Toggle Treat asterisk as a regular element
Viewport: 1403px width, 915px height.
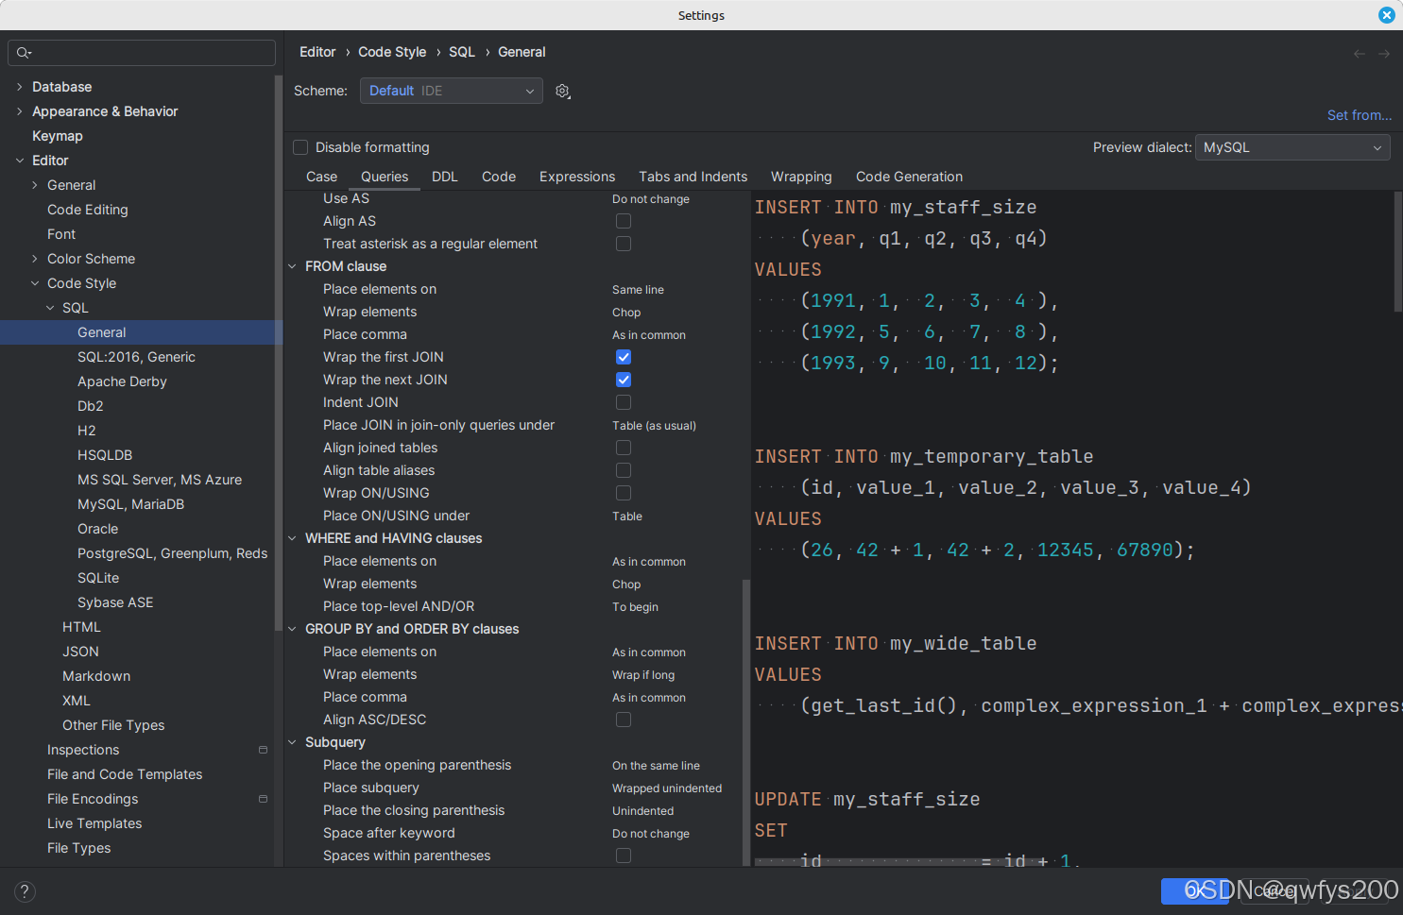pyautogui.click(x=624, y=244)
